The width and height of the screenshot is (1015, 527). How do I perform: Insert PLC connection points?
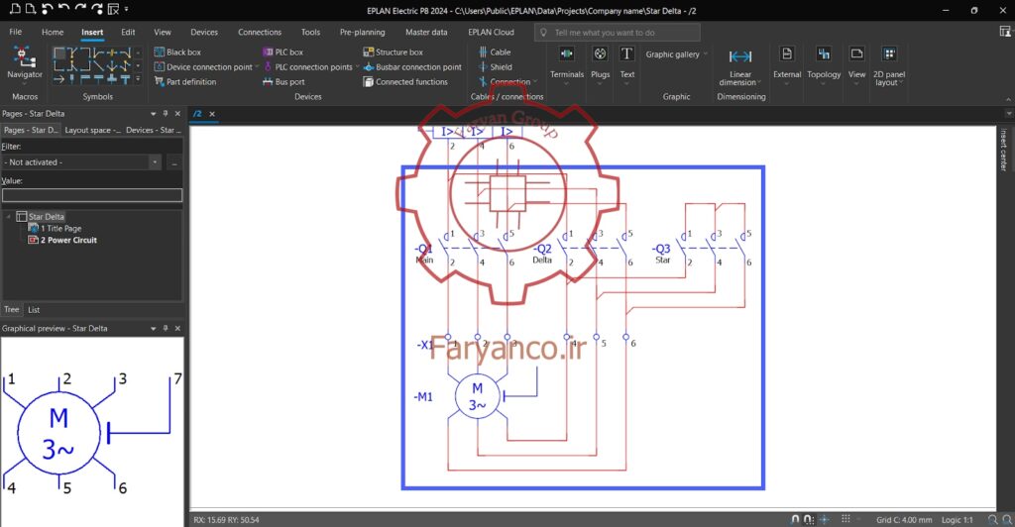click(x=307, y=66)
